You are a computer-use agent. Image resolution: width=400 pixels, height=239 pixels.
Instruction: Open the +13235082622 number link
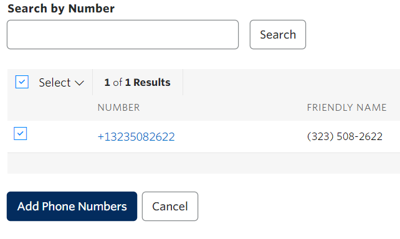pos(136,137)
